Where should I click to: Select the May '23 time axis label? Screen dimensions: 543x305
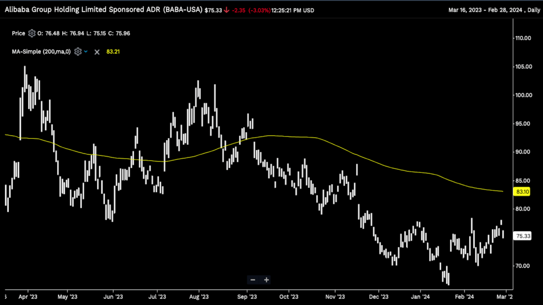(67, 297)
